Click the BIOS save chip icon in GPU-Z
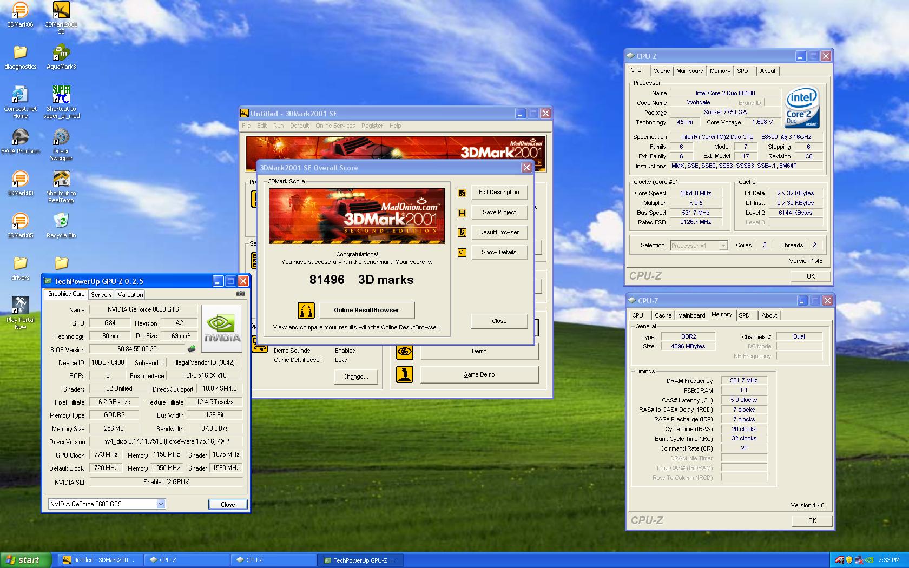 [191, 349]
